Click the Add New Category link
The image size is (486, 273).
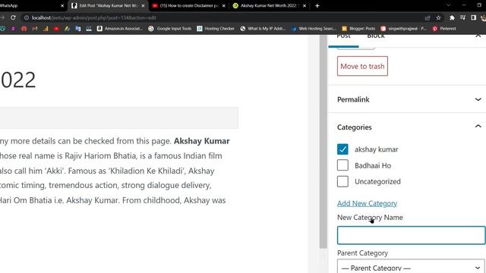[367, 203]
